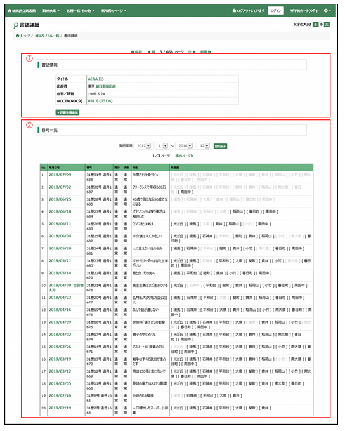Click the 書誌情報 section heading
Image resolution: width=345 pixels, height=431 pixels.
point(49,65)
